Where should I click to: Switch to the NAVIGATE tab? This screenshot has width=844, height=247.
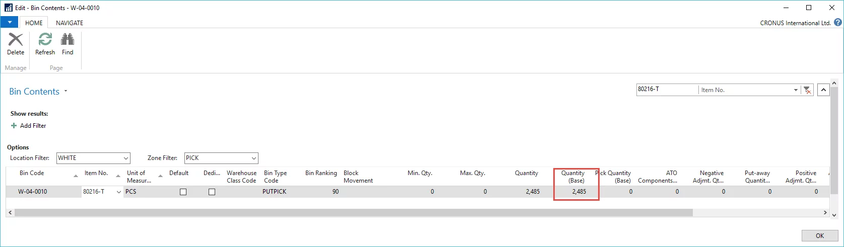[70, 23]
